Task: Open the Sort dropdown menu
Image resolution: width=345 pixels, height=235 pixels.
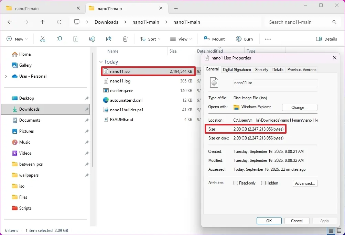Action: pos(150,38)
